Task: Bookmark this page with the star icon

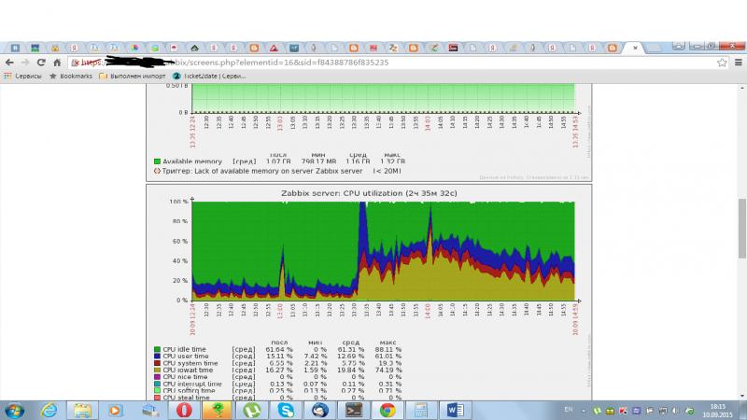Action: coord(722,63)
